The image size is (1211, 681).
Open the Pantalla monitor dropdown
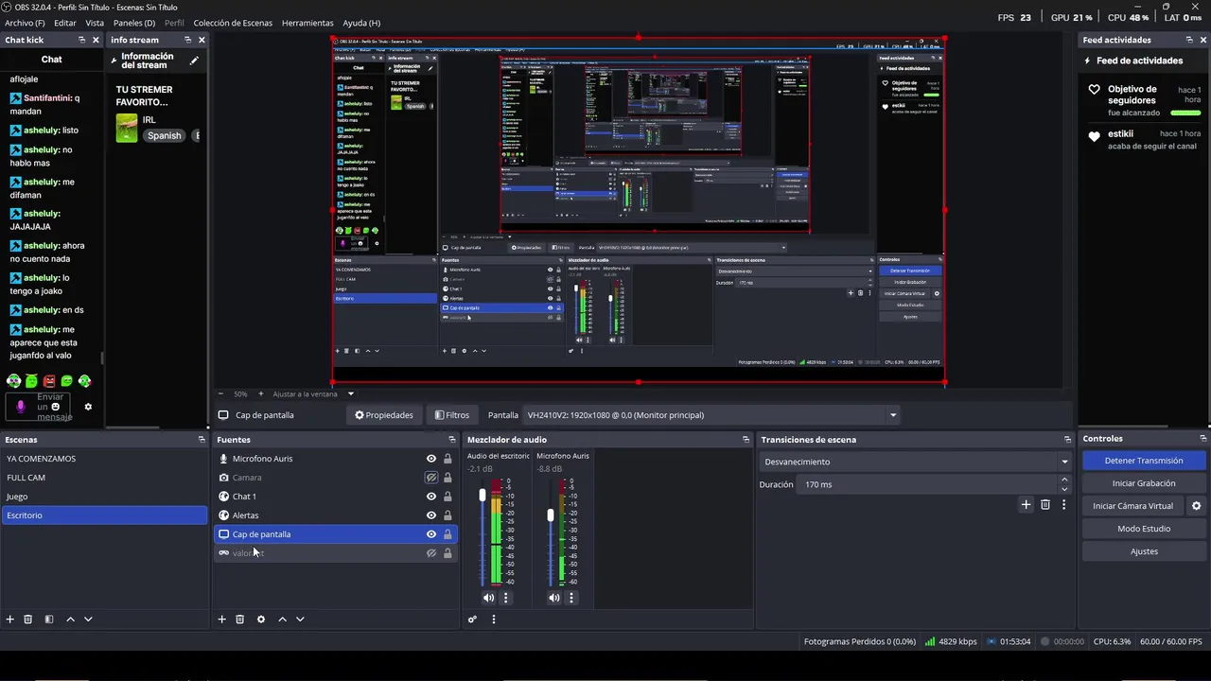711,415
